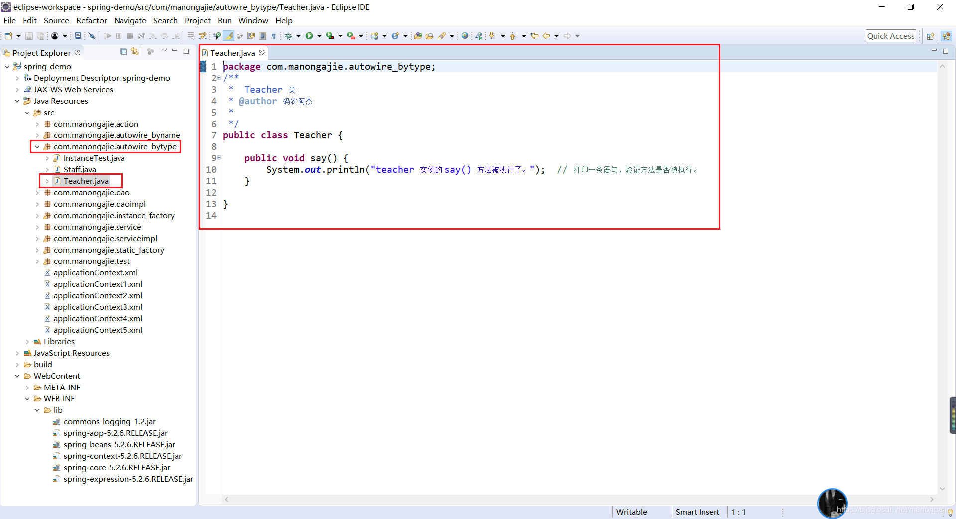This screenshot has height=519, width=956.
Task: Open the Back history dropdown arrow
Action: (x=556, y=36)
